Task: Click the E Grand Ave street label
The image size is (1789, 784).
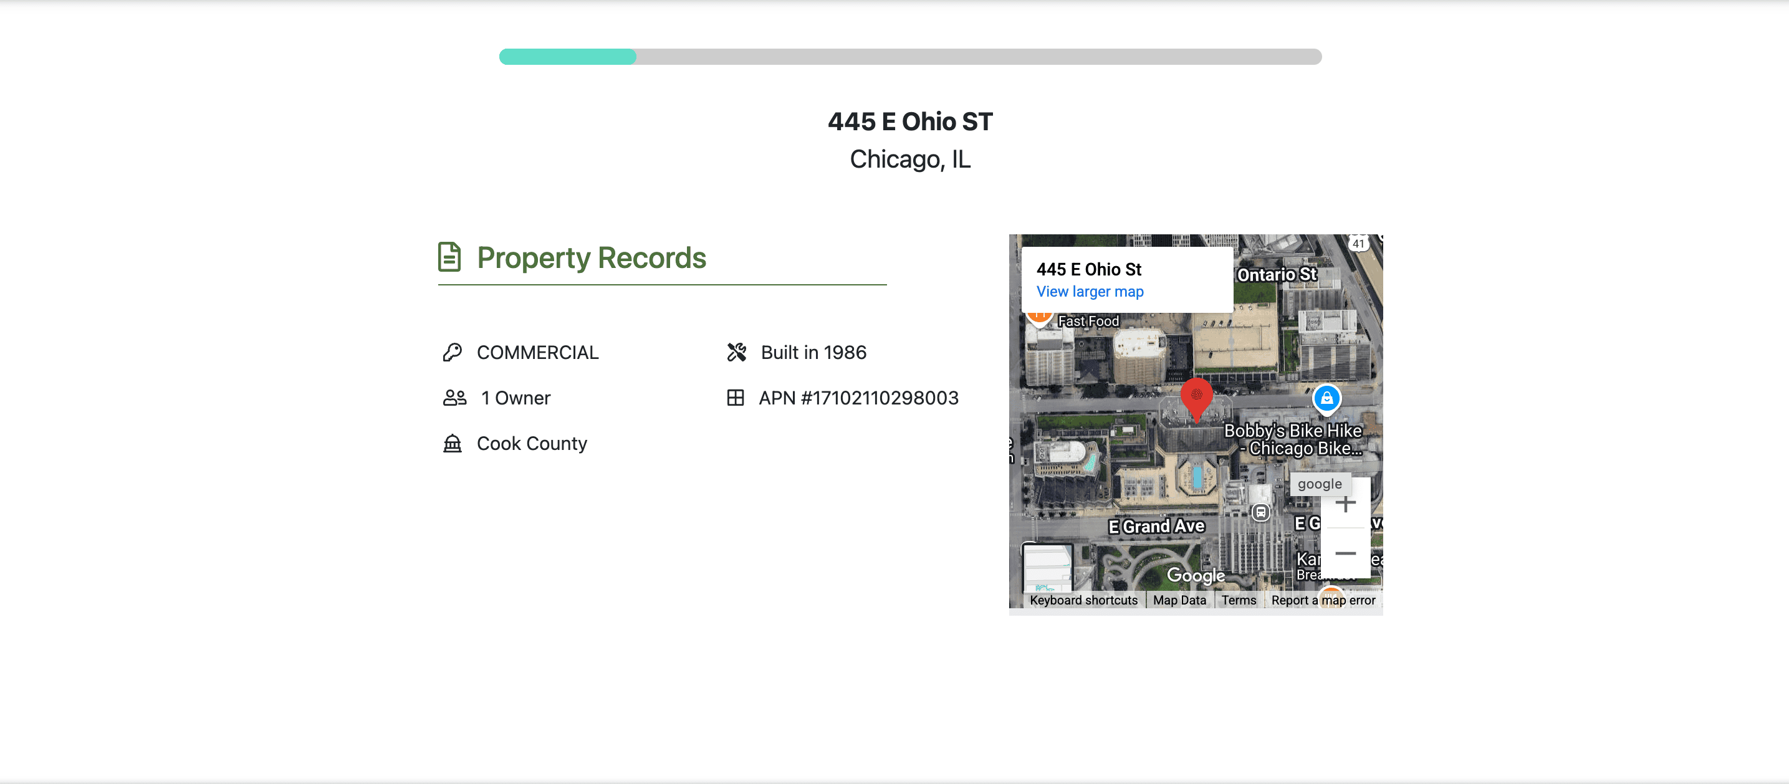Action: 1156,527
